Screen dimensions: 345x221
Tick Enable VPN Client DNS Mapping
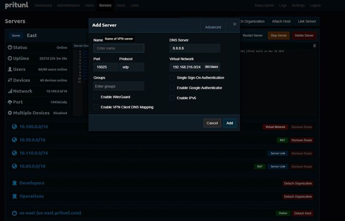(x=96, y=107)
